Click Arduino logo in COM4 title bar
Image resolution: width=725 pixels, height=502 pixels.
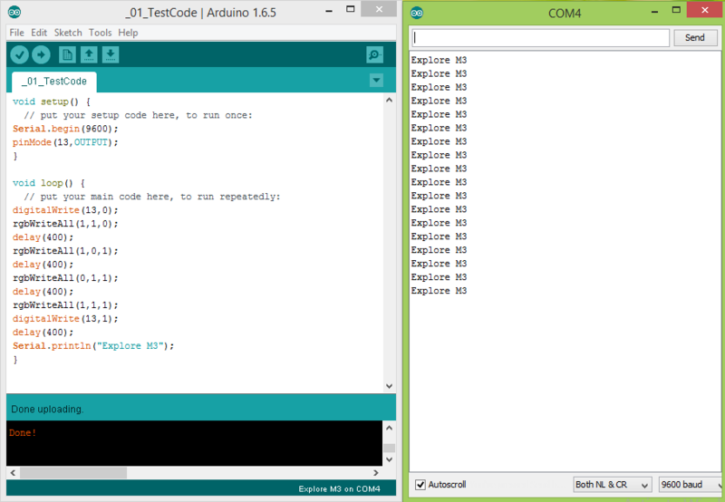(x=417, y=13)
